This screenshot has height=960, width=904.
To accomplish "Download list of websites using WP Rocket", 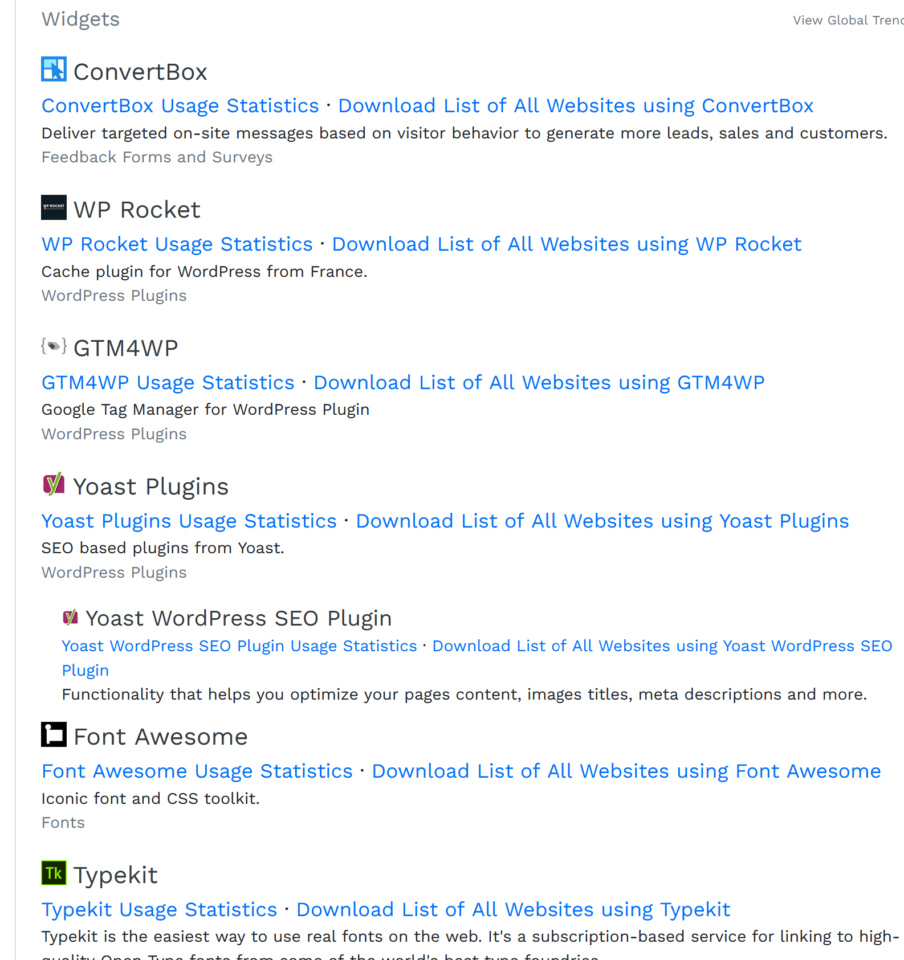I will tap(567, 244).
